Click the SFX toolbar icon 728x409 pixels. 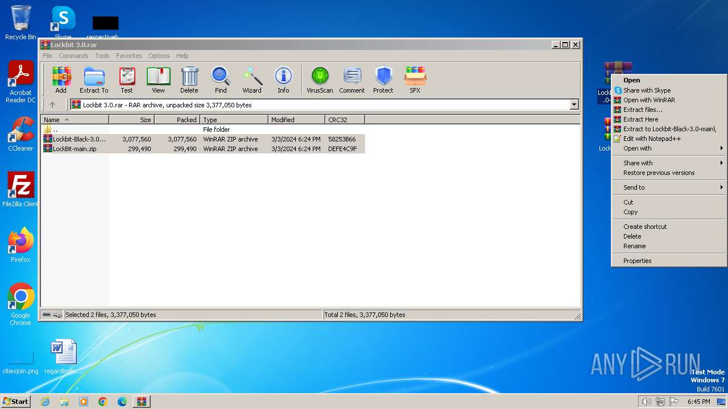click(x=415, y=80)
